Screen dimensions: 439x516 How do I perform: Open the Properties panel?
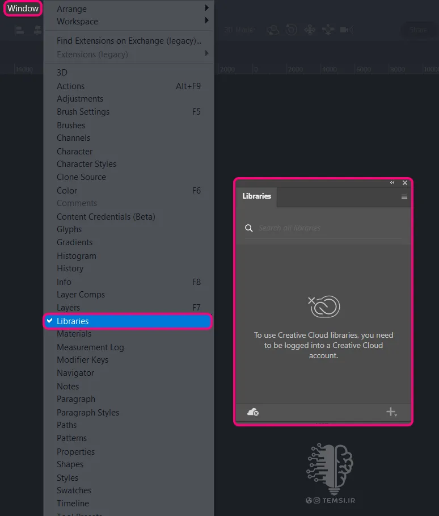[x=129, y=451]
